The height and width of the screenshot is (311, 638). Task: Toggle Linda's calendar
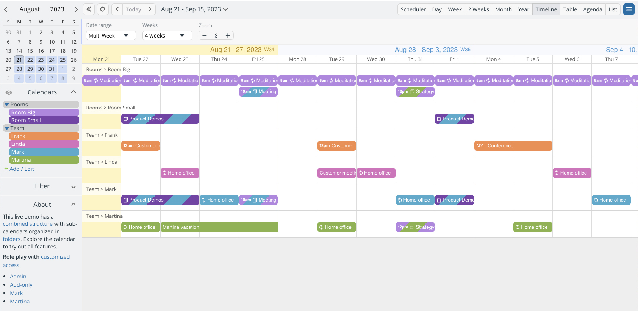coord(44,144)
